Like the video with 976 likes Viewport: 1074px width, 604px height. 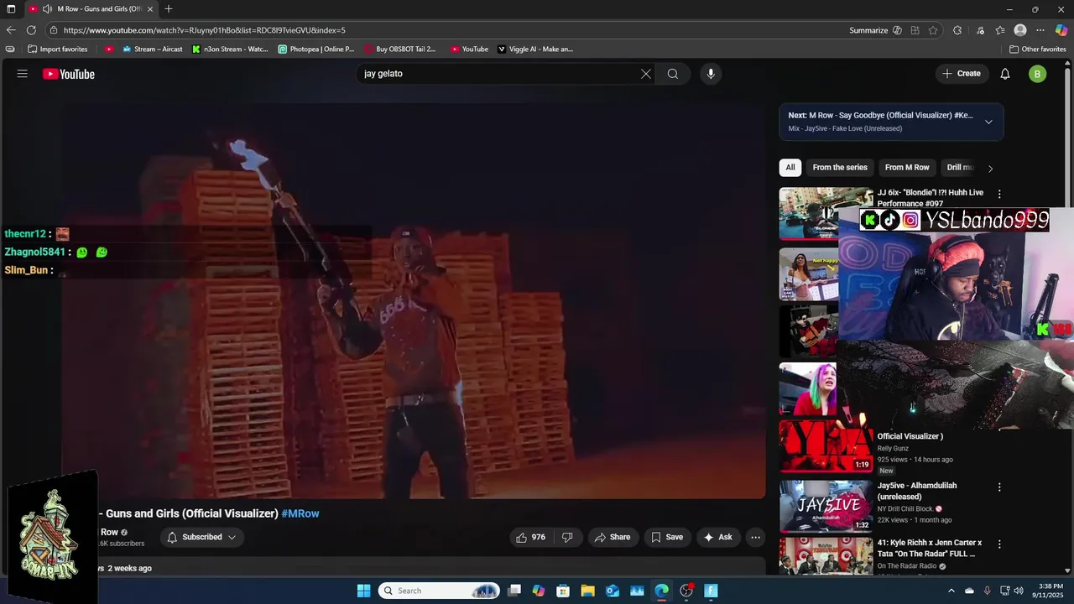[x=531, y=537]
